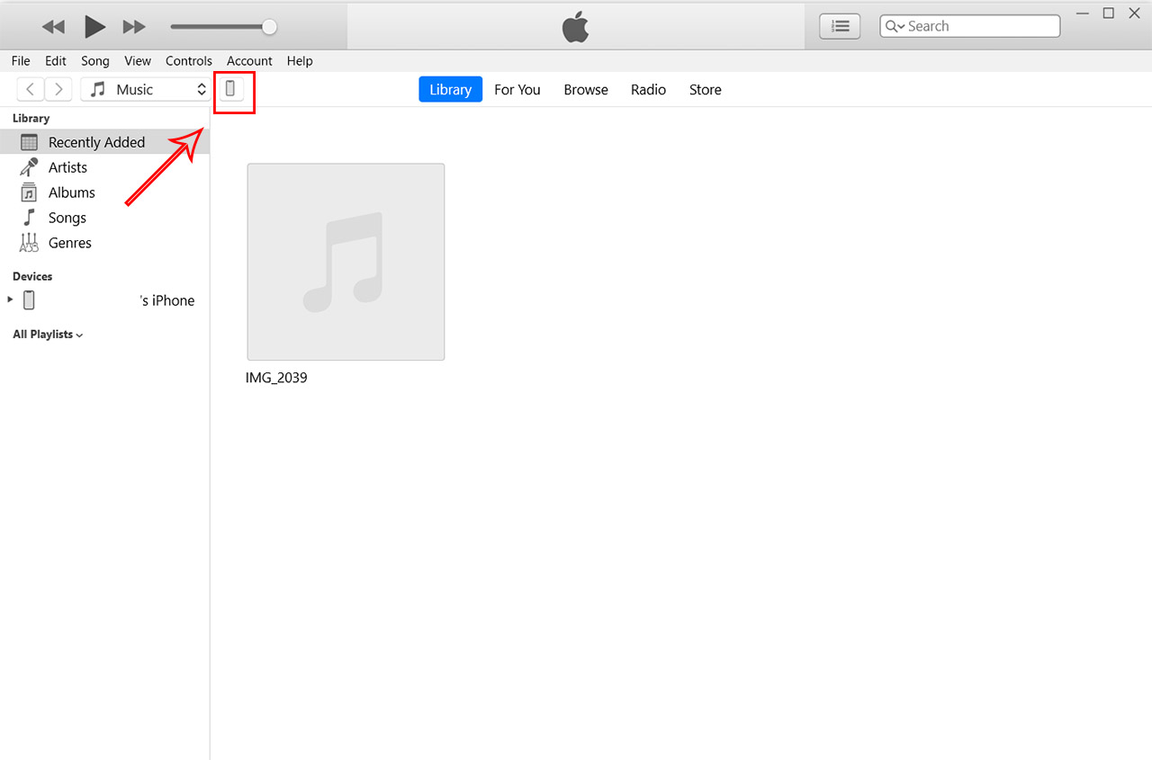Open the Help menu

[300, 61]
